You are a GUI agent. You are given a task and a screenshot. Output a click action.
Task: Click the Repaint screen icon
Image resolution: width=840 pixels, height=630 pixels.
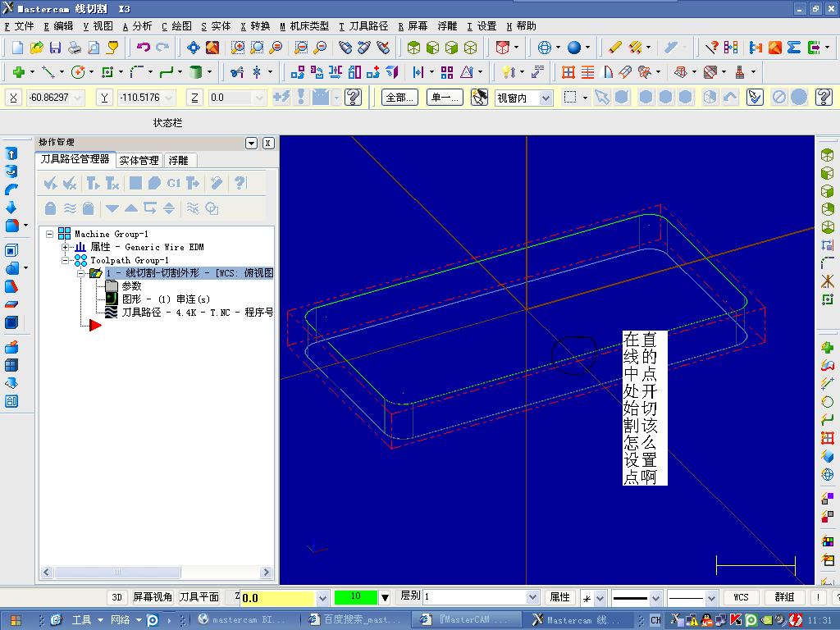click(x=212, y=48)
